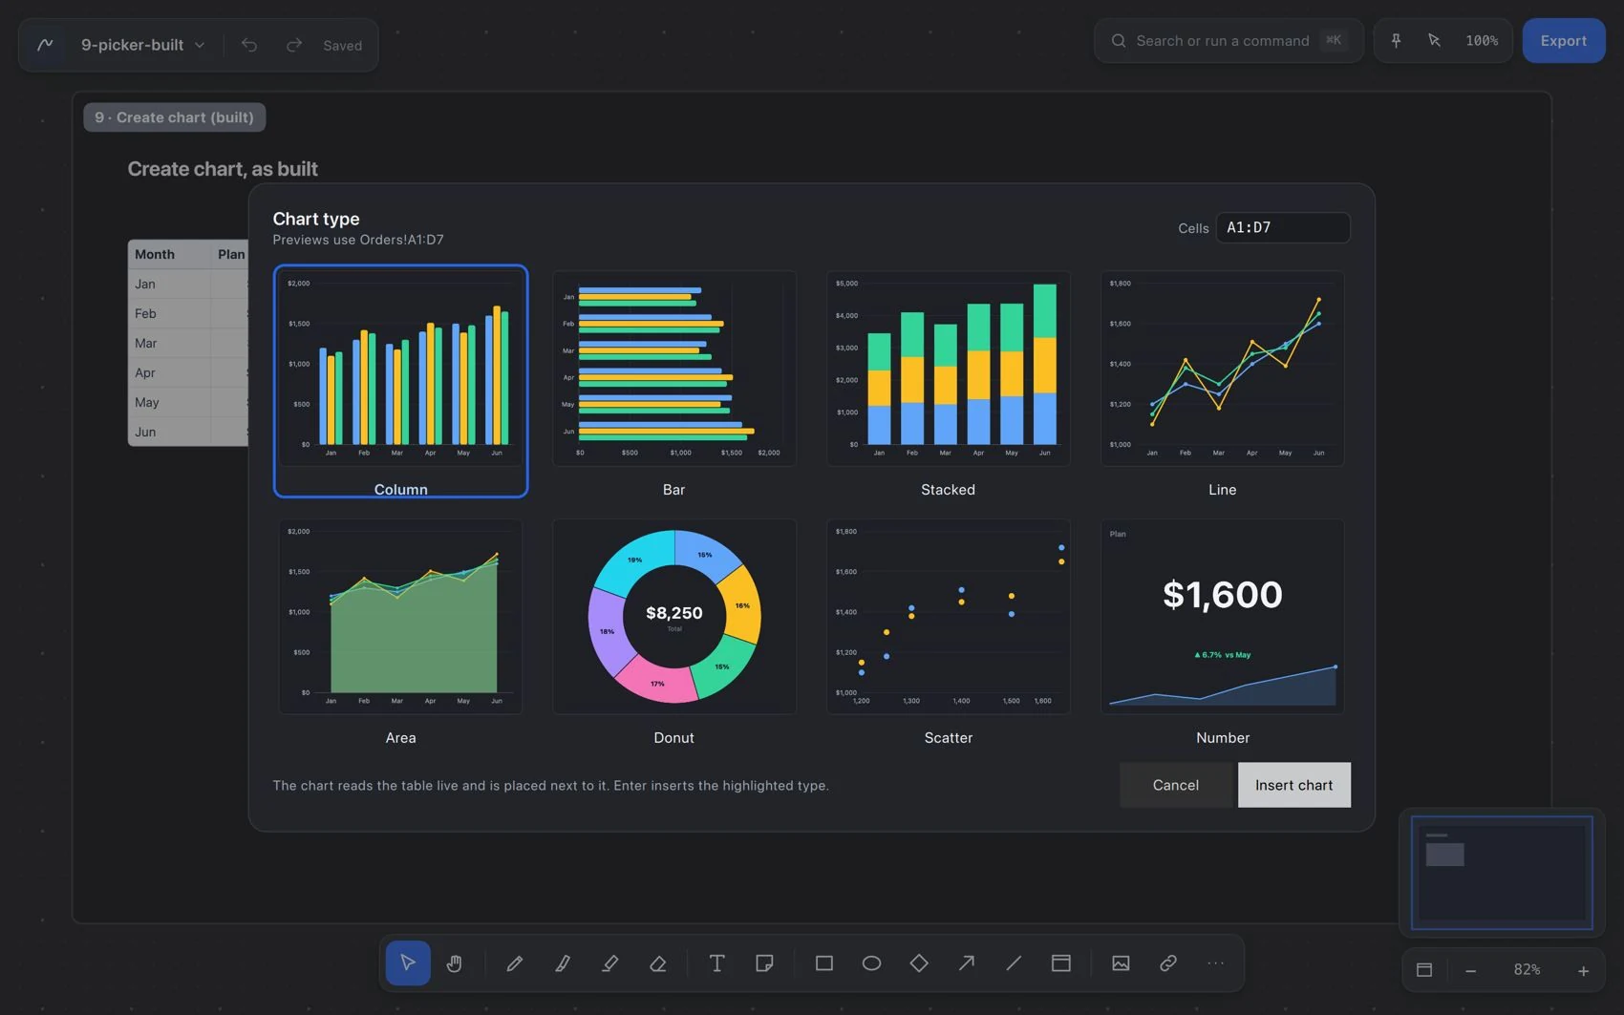The height and width of the screenshot is (1015, 1624).
Task: Pick the Donut chart type
Action: (x=673, y=631)
